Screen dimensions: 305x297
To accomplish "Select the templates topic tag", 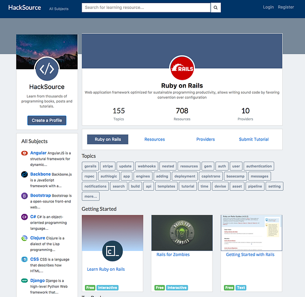I will pos(166,186).
